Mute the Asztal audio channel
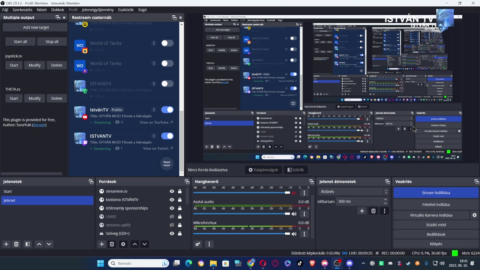The height and width of the screenshot is (270, 480). [x=294, y=214]
